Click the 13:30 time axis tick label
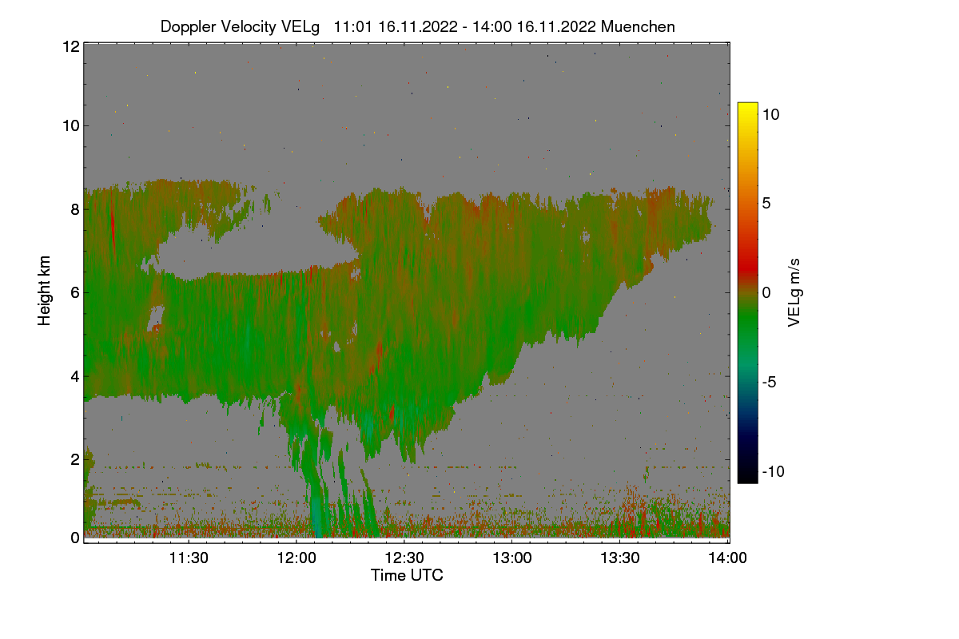The image size is (959, 639). (620, 558)
